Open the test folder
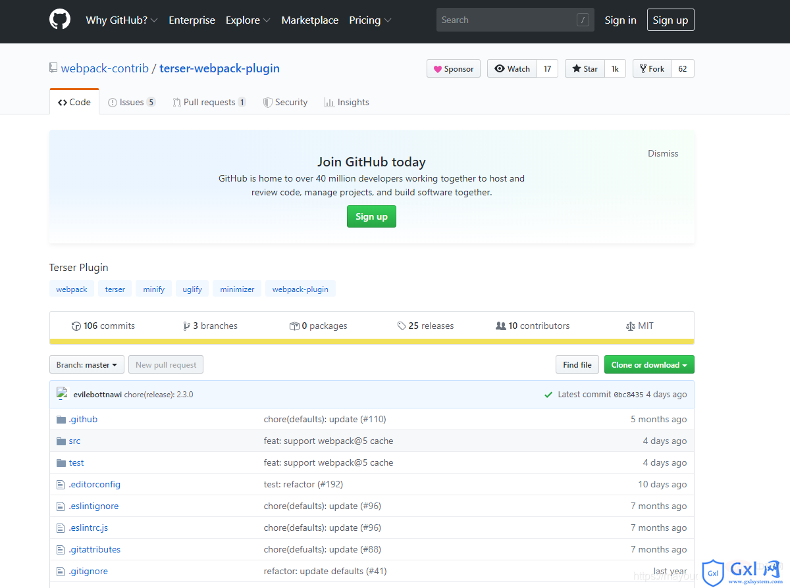Viewport: 790px width, 588px height. point(76,462)
